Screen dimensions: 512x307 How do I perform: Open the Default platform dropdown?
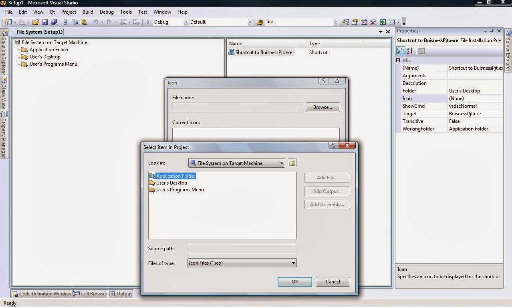point(250,22)
